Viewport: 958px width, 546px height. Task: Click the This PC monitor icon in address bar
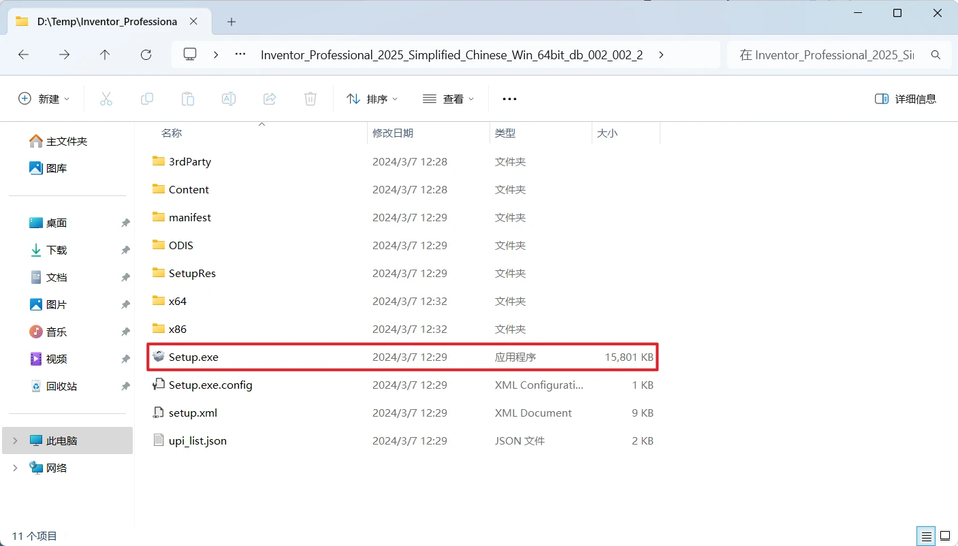(190, 54)
